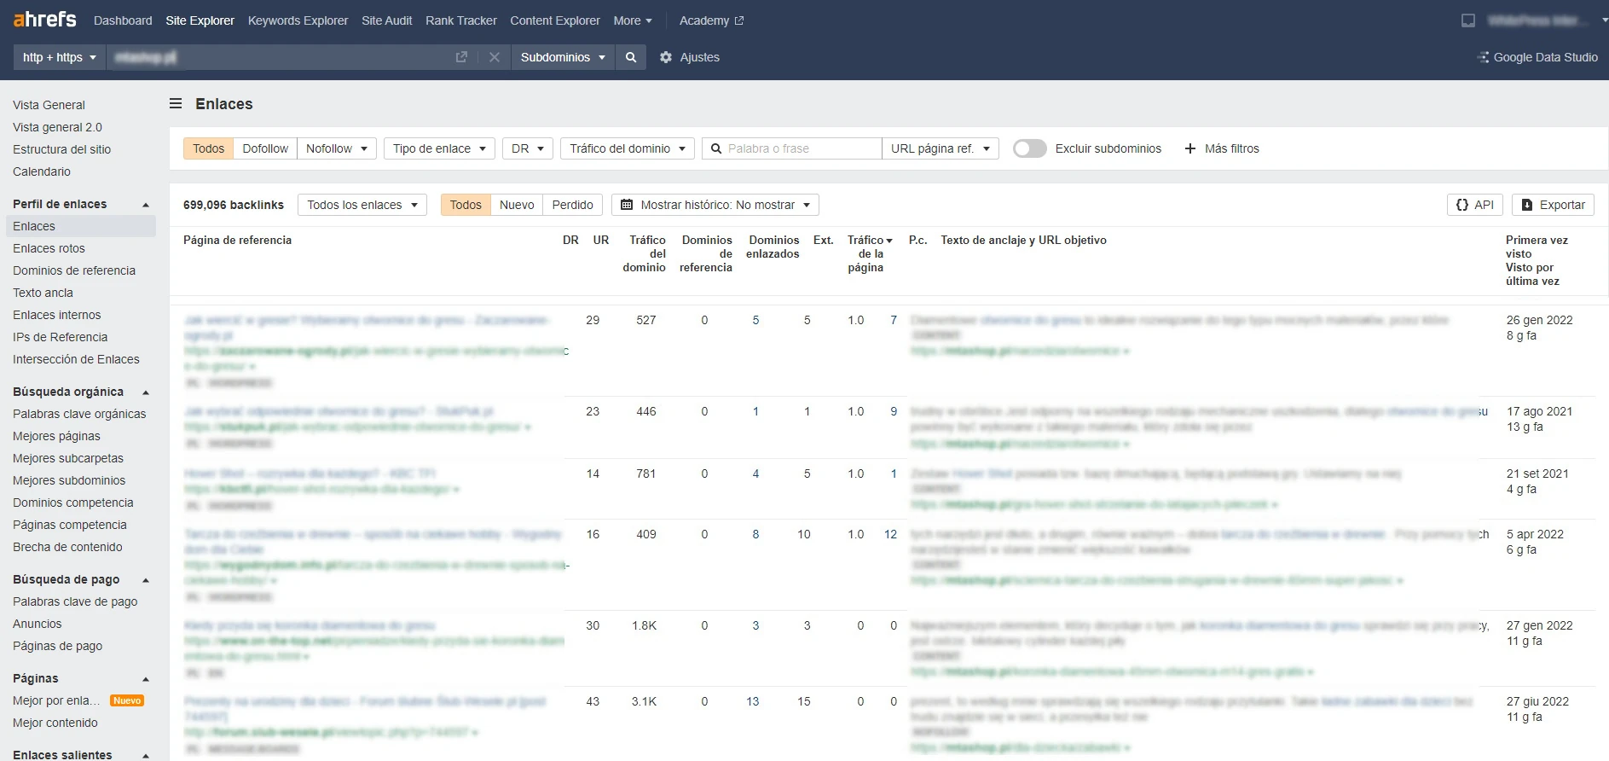1609x761 pixels.
Task: Open Más filtros
Action: (x=1222, y=148)
